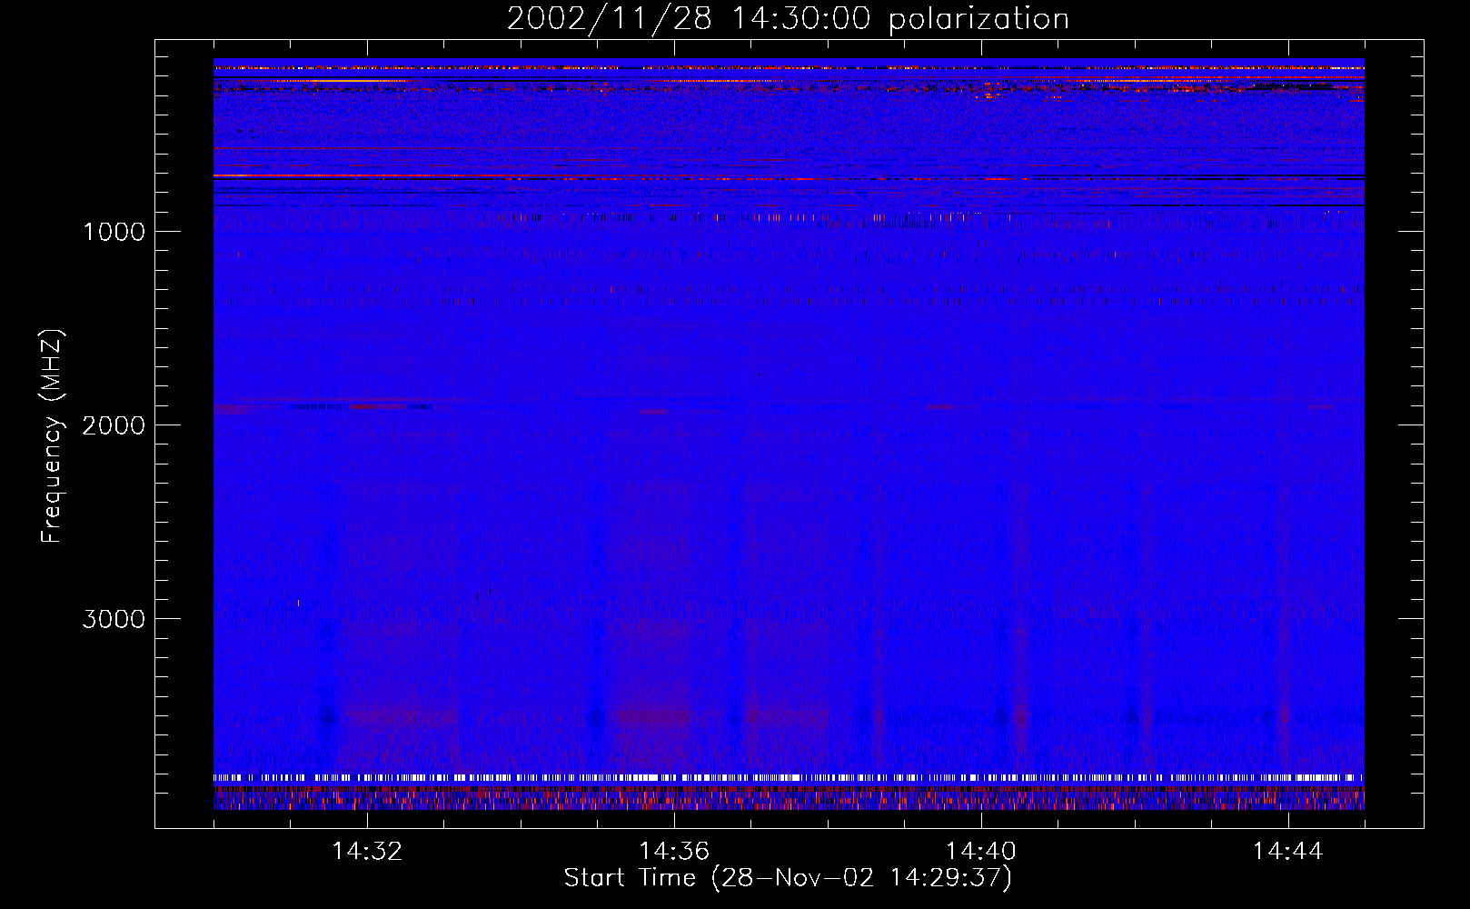
Task: Click the 14:32 time tick label
Action: [x=367, y=852]
